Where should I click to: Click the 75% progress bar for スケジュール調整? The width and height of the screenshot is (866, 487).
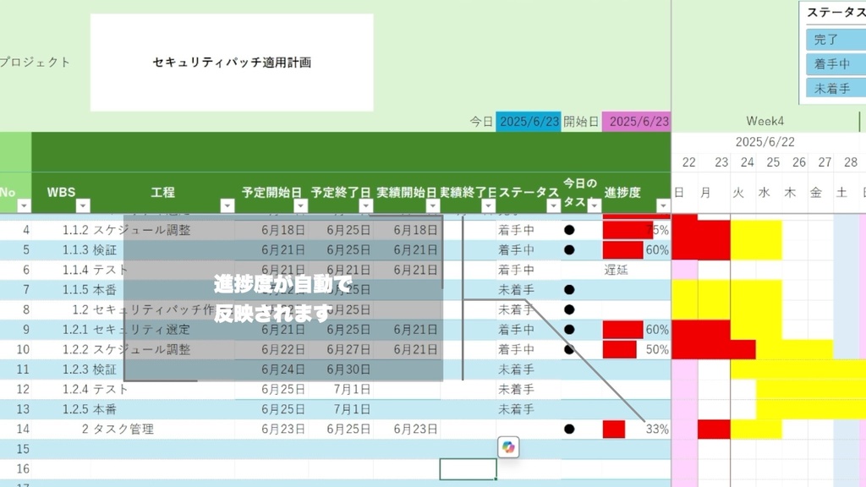click(630, 230)
